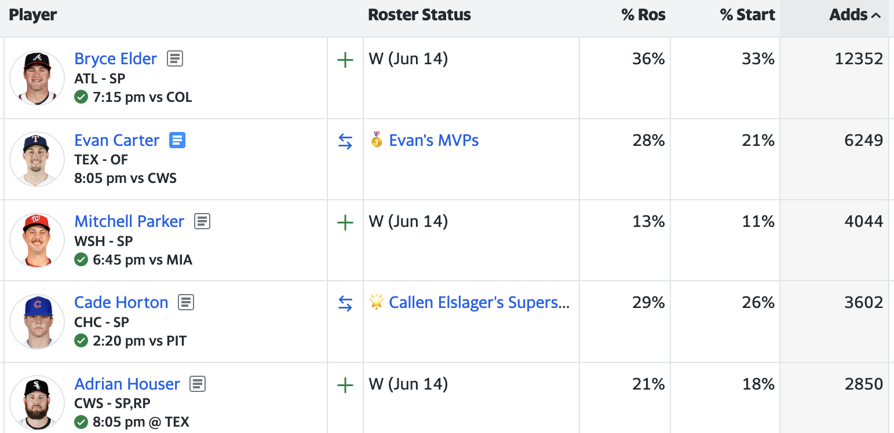Open Evan's MVPs team link
The width and height of the screenshot is (894, 433).
click(x=433, y=141)
